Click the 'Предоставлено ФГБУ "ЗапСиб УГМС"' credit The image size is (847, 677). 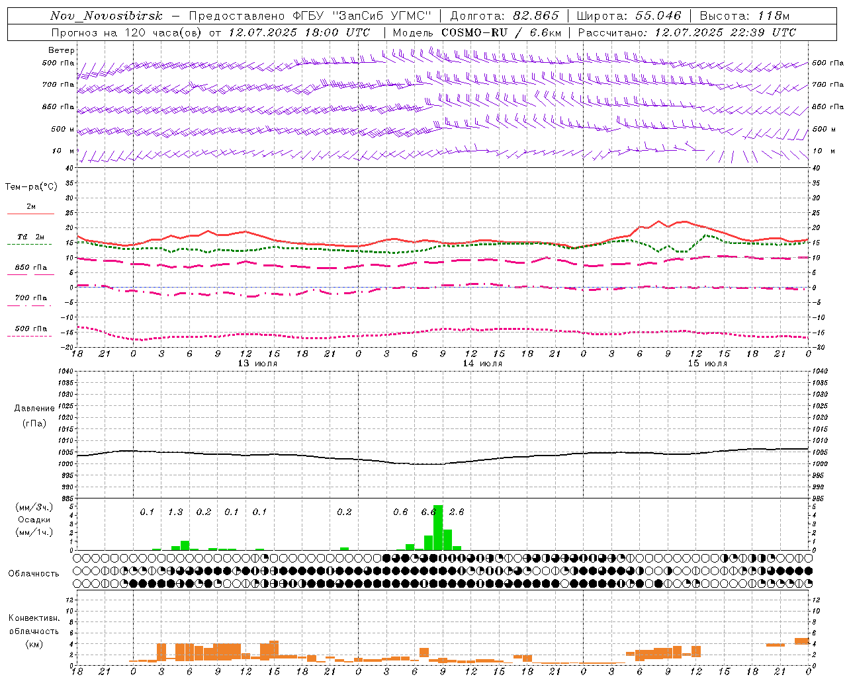[x=310, y=16]
